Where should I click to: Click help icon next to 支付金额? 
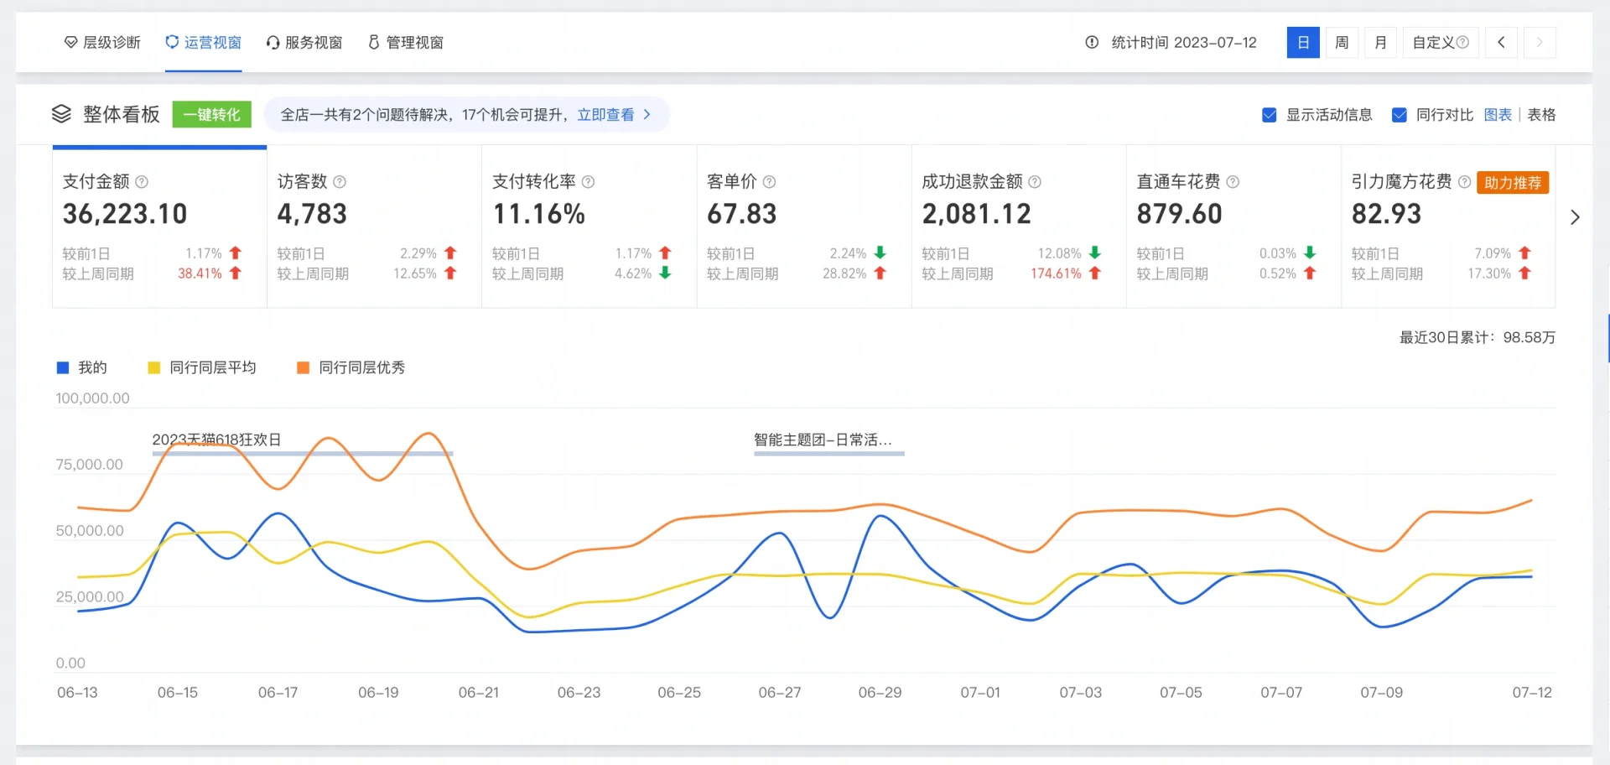pos(142,181)
